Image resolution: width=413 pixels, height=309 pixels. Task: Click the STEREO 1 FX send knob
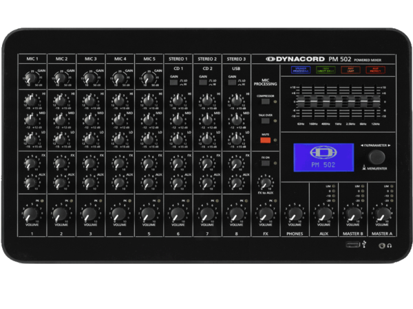tap(178, 163)
